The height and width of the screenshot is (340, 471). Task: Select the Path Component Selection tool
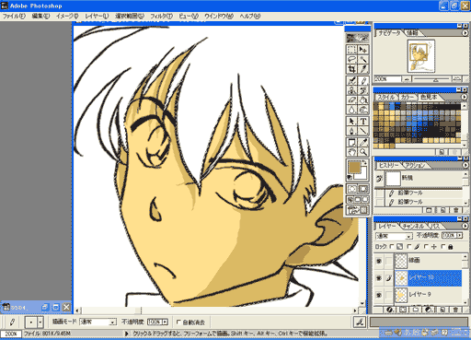351,122
